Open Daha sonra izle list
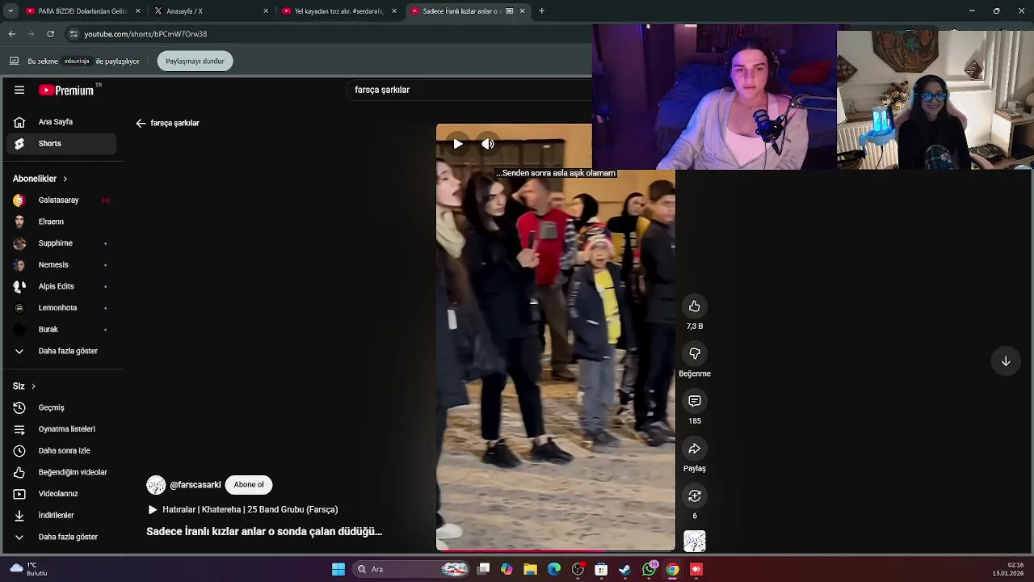 pos(61,451)
